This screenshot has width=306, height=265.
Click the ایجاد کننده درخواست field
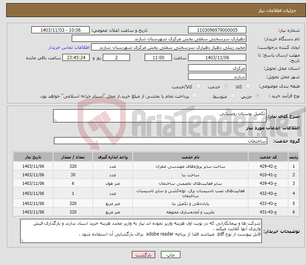tap(169, 47)
